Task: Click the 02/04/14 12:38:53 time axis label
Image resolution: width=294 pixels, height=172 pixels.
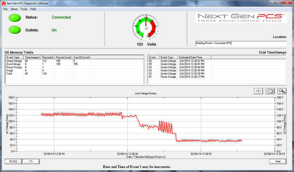Action: point(201,154)
